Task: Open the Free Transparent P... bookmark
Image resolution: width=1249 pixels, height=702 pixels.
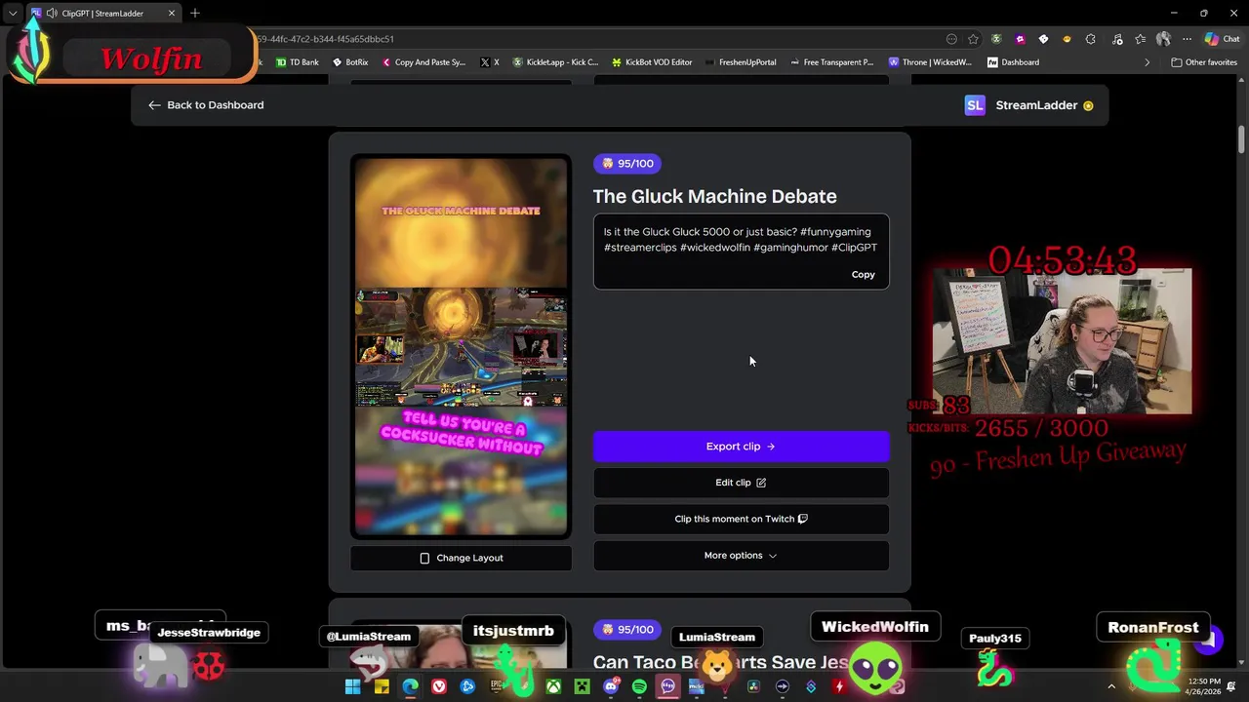Action: click(x=831, y=62)
